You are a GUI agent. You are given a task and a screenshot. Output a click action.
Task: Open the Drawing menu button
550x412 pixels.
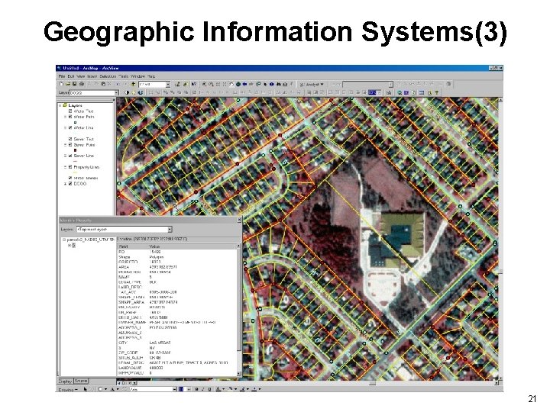[x=68, y=389]
